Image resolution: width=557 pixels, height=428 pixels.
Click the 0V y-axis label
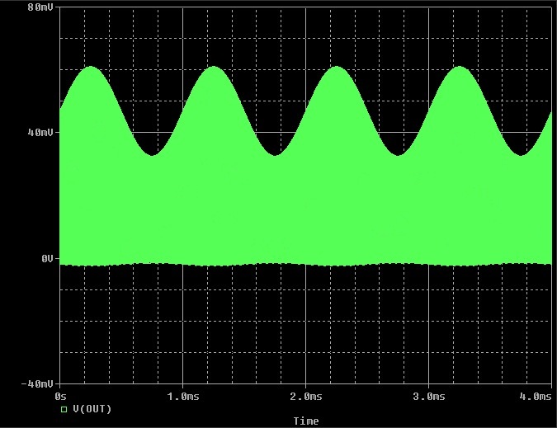[47, 259]
